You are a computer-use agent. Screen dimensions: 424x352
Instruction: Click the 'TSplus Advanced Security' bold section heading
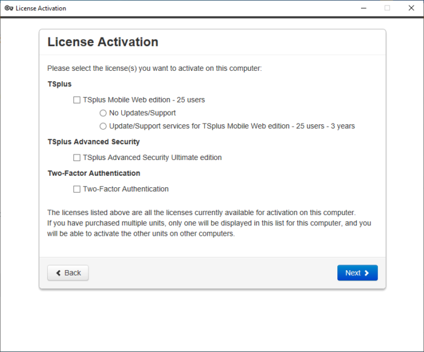coord(93,142)
